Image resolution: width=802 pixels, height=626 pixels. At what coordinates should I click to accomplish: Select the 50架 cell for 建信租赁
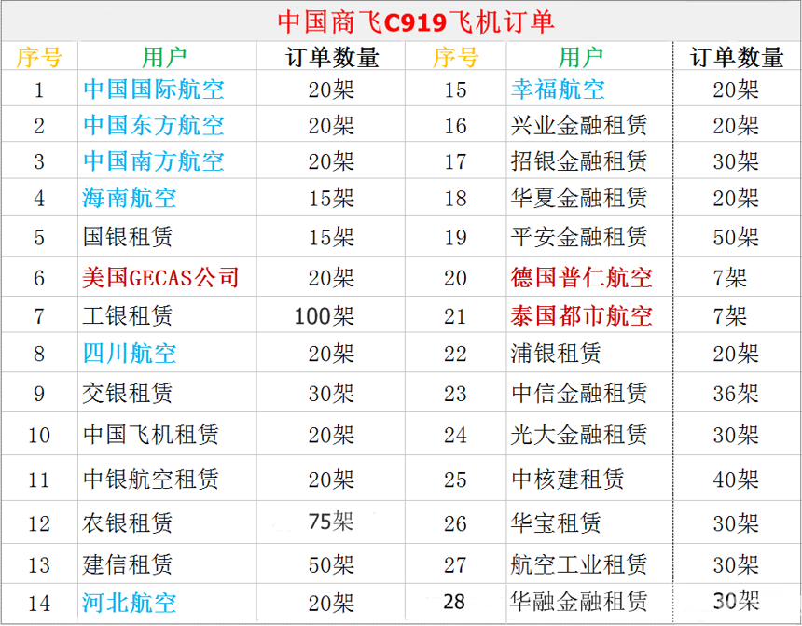(x=330, y=564)
